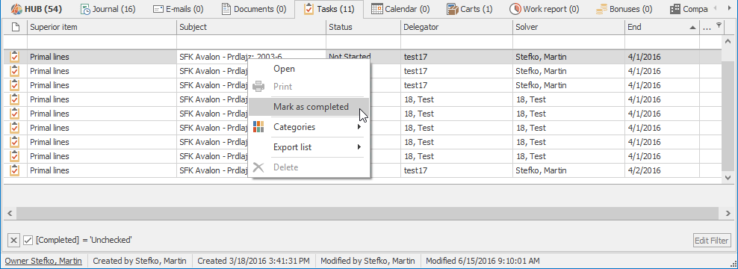Click Created by Stefko, Martin status entry
The width and height of the screenshot is (738, 269).
(140, 261)
